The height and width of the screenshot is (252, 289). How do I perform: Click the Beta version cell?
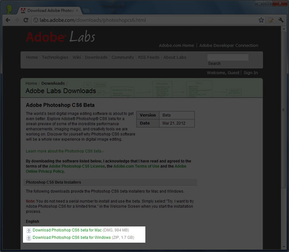(x=177, y=115)
